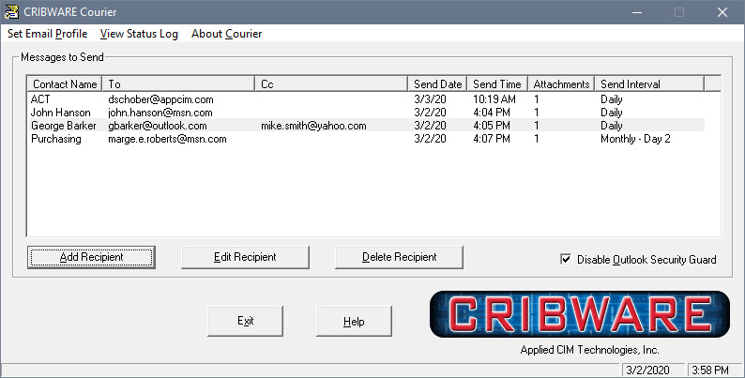745x378 pixels.
Task: Click mike.smith@yahoo.com Cc address
Action: (313, 126)
